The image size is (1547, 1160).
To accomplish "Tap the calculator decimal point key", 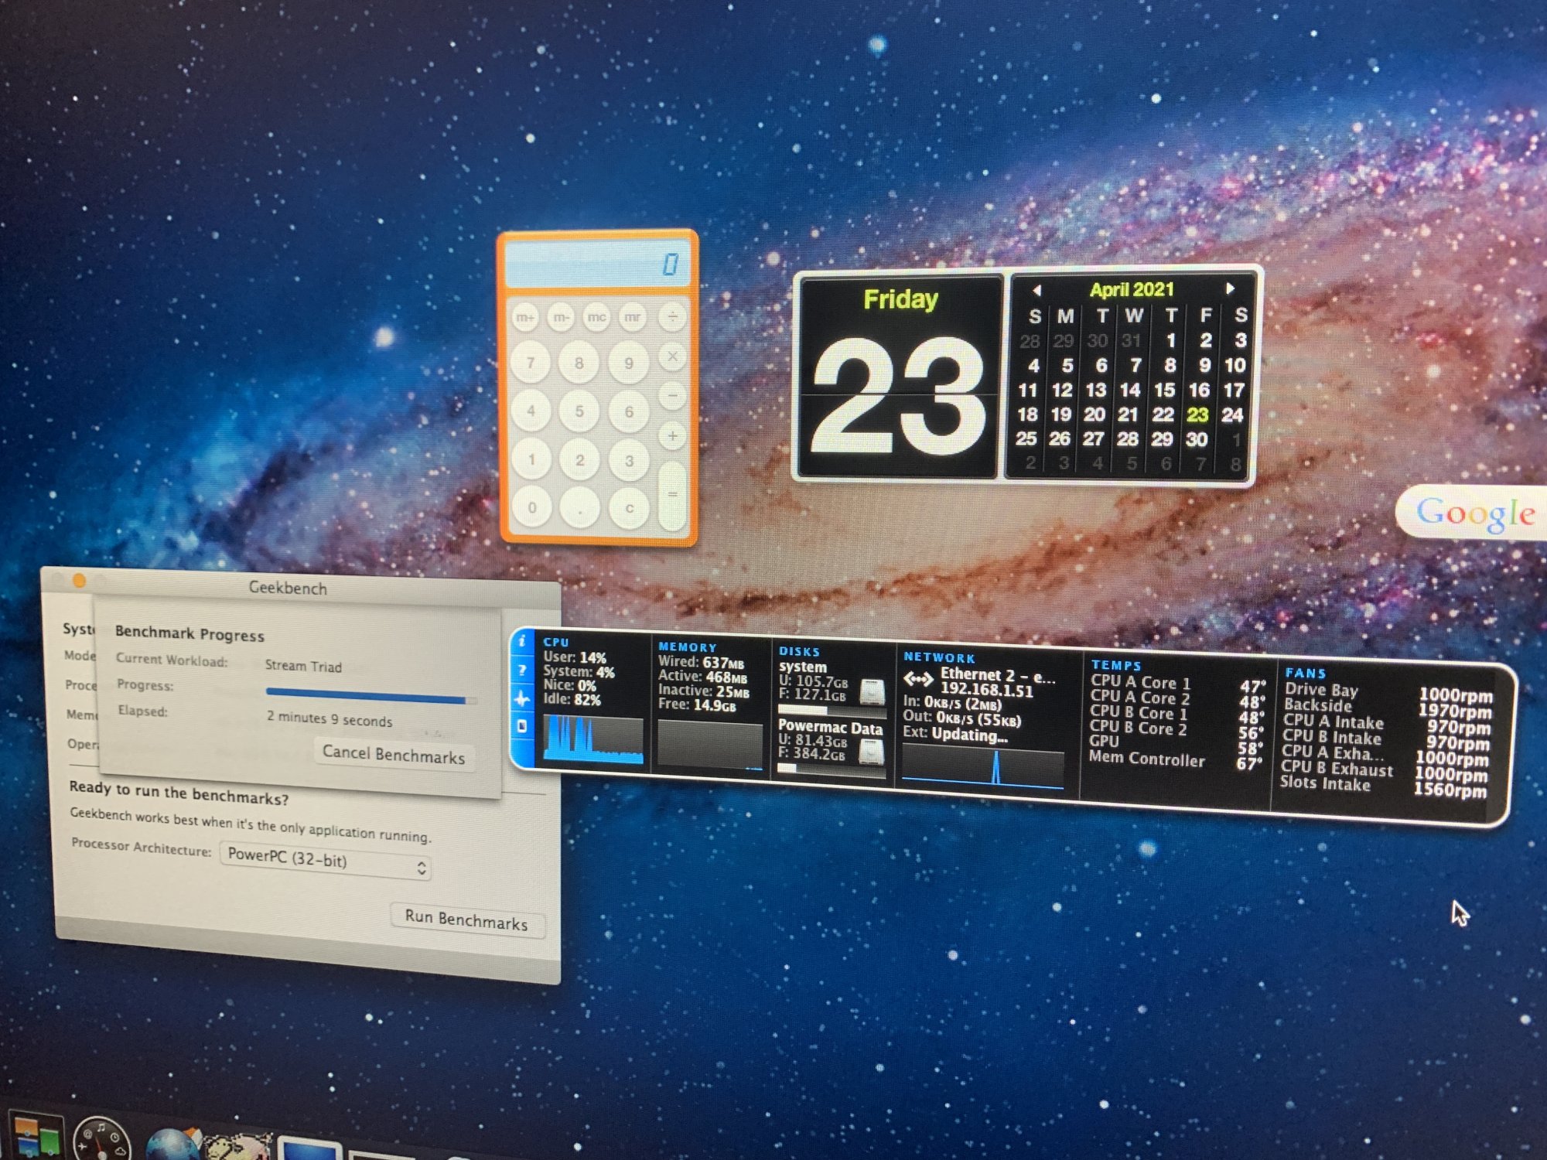I will point(580,509).
